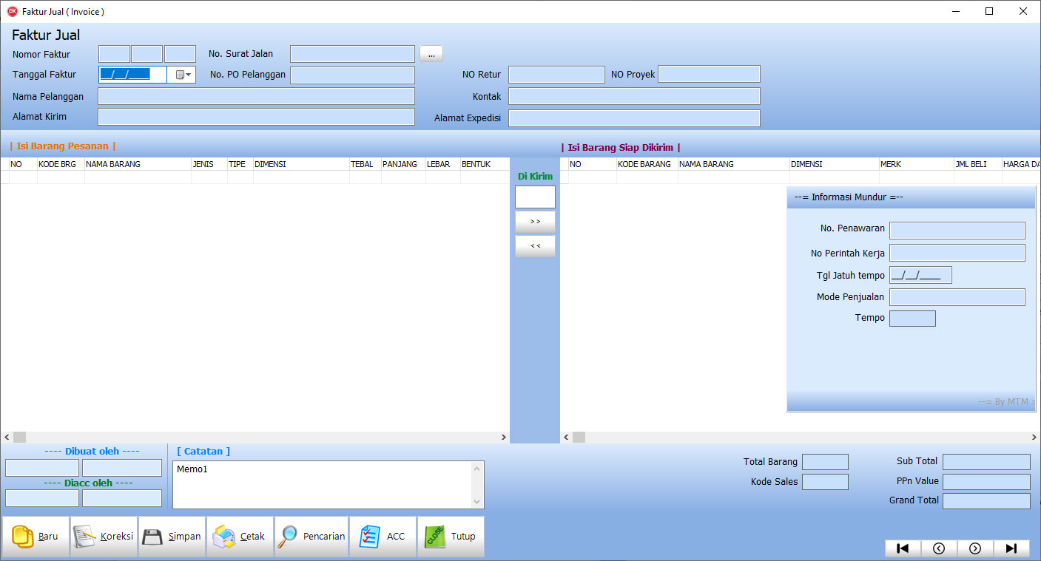Click the Kontak field

tap(634, 96)
